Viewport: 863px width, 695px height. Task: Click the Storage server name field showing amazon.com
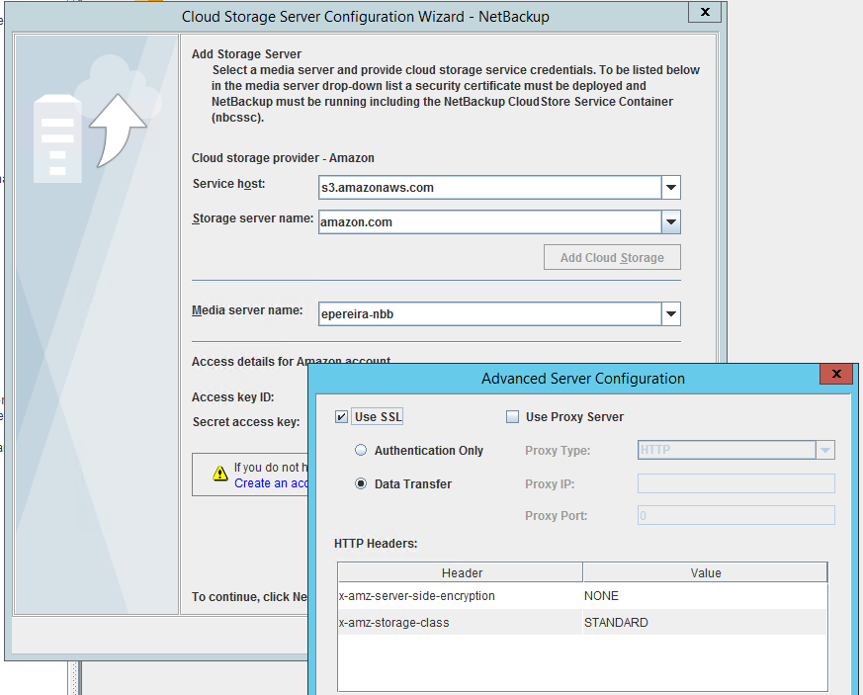coord(490,221)
